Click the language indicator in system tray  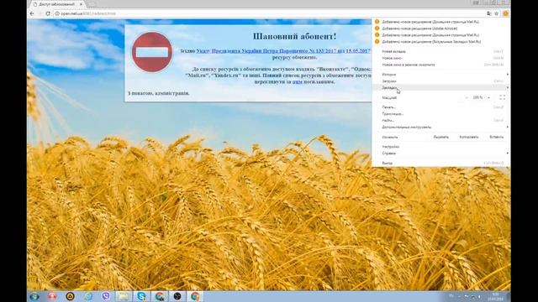pos(451,296)
